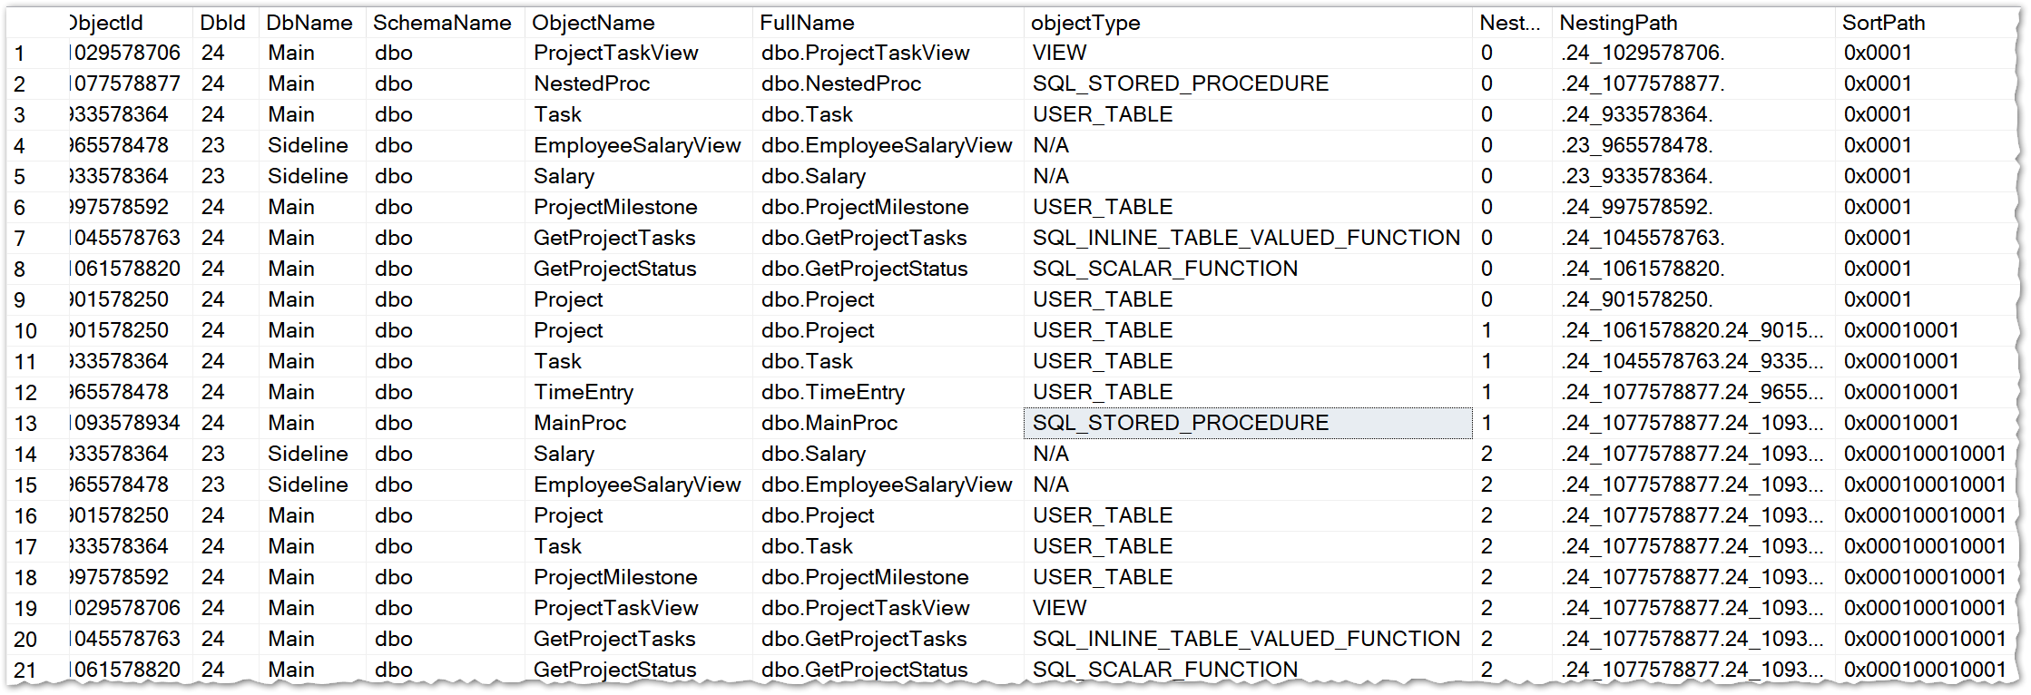This screenshot has height=695, width=2031.
Task: Select the NestingPath column header
Action: 1693,23
